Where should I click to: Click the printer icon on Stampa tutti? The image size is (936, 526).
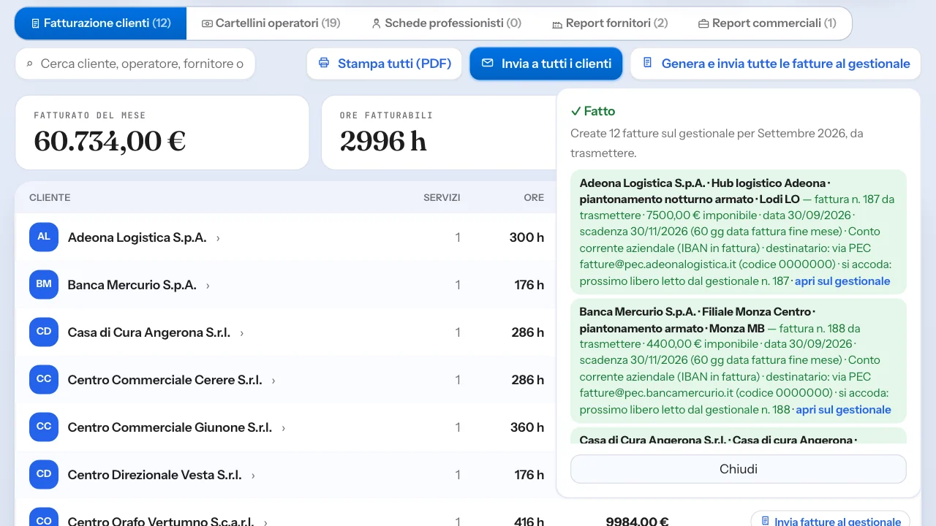tap(324, 64)
